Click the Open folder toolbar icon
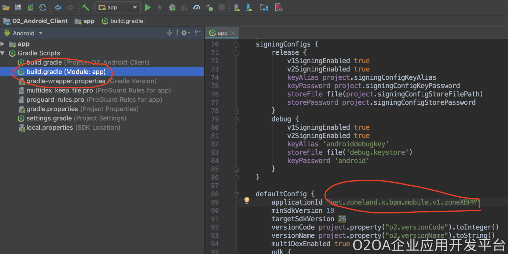The width and height of the screenshot is (508, 254). 6,7
